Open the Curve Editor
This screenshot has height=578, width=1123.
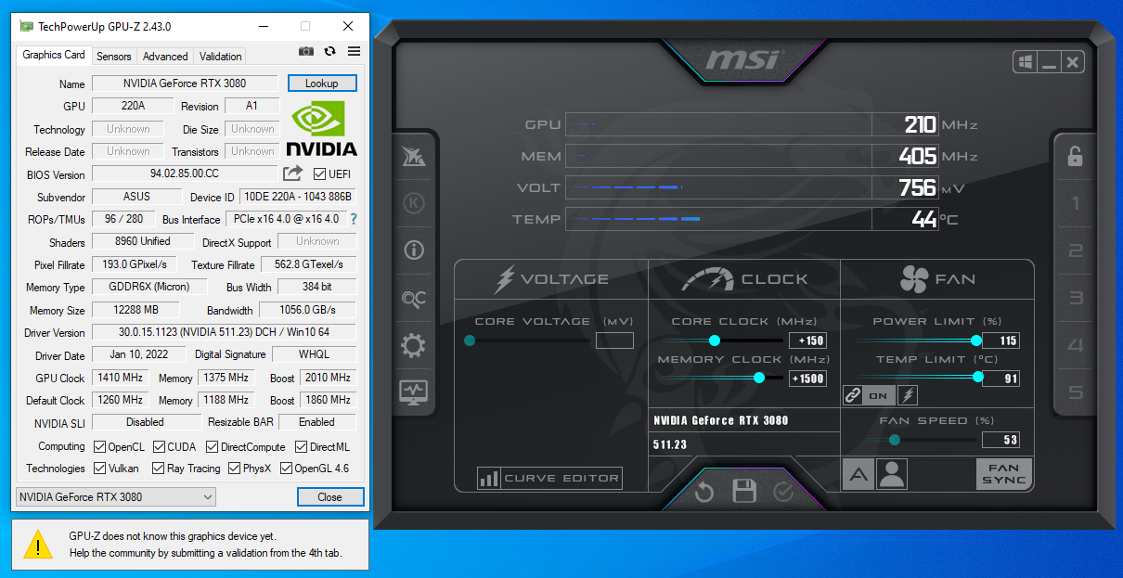click(x=549, y=479)
